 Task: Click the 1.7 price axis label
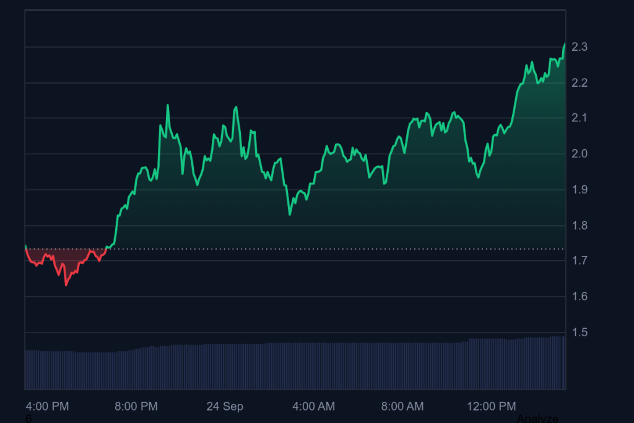click(x=580, y=261)
